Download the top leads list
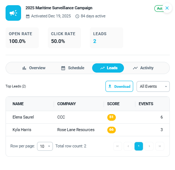 pos(119,86)
